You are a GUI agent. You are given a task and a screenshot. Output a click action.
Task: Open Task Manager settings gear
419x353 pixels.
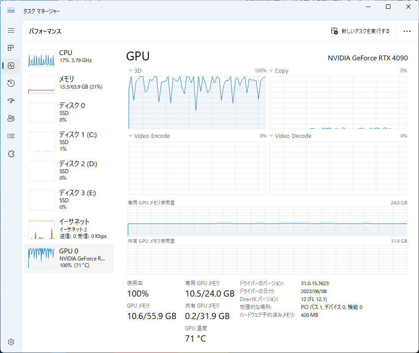tap(11, 342)
